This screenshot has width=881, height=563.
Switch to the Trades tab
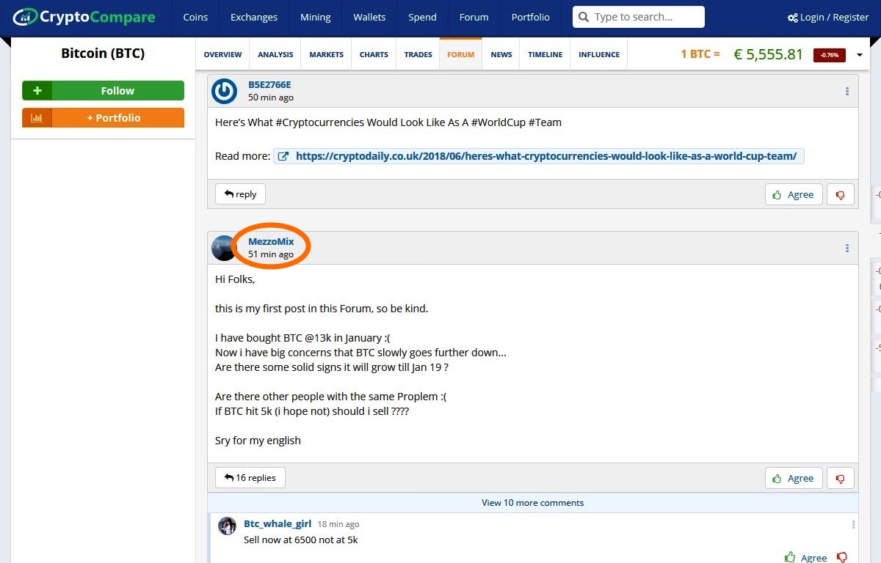[x=418, y=54]
